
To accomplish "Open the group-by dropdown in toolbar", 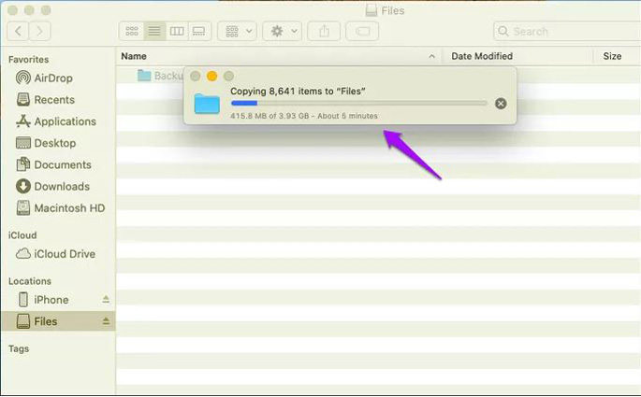I will pos(237,31).
